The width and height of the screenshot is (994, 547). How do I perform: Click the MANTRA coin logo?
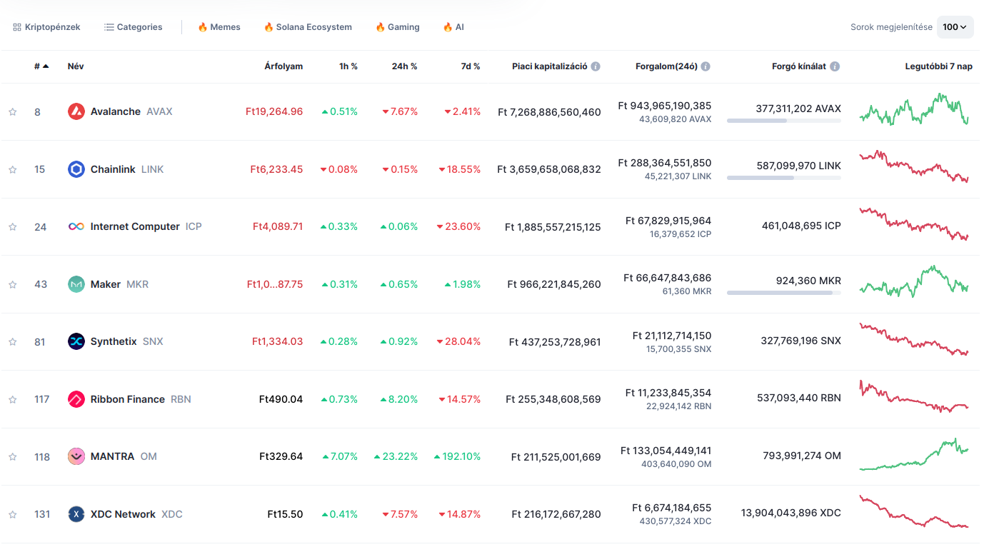[76, 456]
